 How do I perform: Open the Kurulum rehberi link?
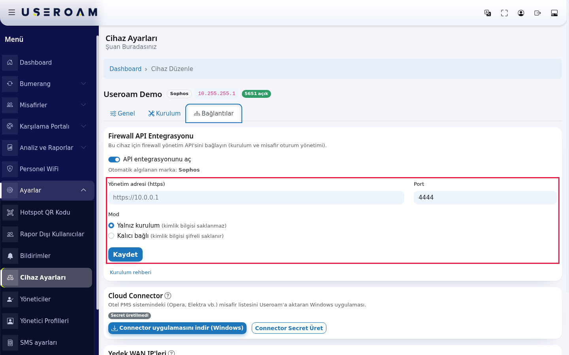pos(130,272)
